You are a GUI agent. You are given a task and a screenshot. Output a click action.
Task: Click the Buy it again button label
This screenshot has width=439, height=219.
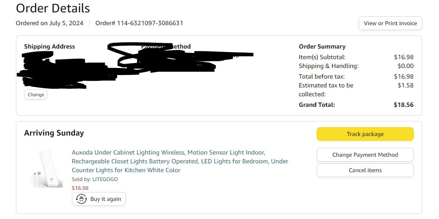106,199
